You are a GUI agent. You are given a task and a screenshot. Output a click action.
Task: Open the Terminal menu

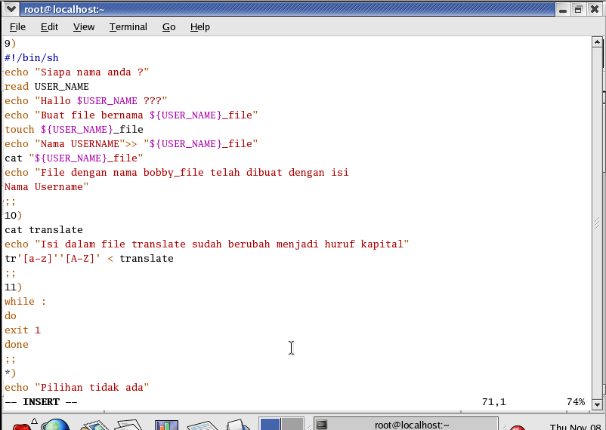(128, 27)
